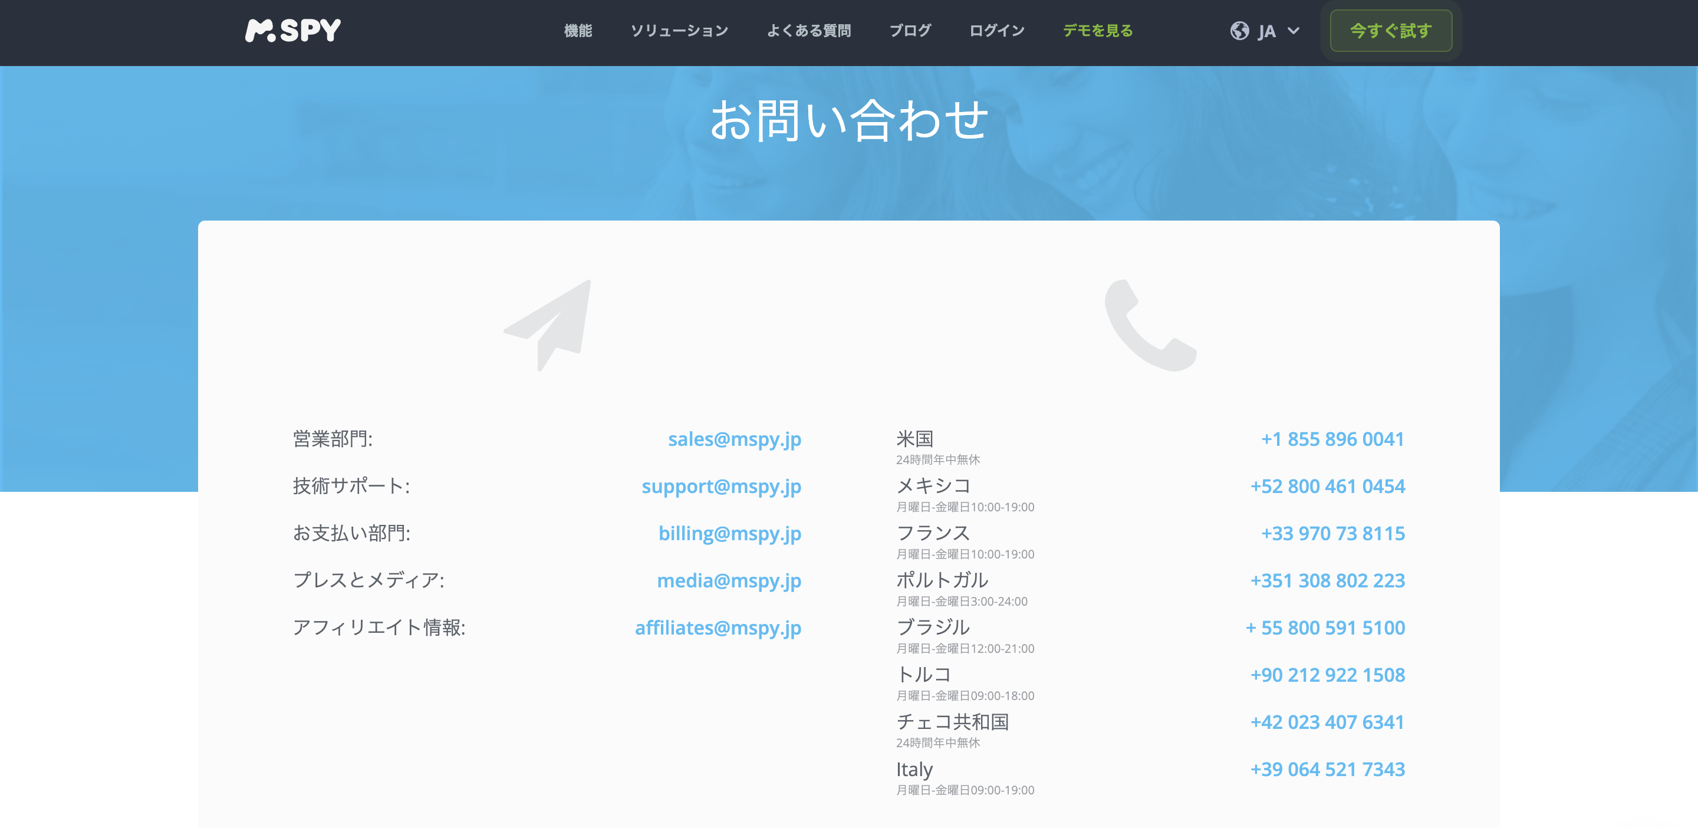1698x828 pixels.
Task: Email media@mspy.jp
Action: [x=729, y=581]
